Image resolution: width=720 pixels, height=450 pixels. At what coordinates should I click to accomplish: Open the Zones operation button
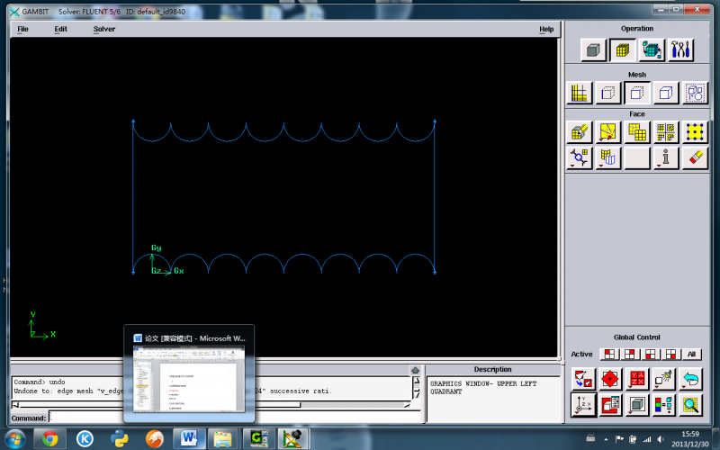[652, 49]
